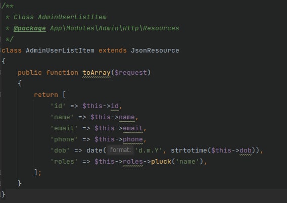Click the 'dob' array key string
The height and width of the screenshot is (203, 287).
tap(60, 150)
